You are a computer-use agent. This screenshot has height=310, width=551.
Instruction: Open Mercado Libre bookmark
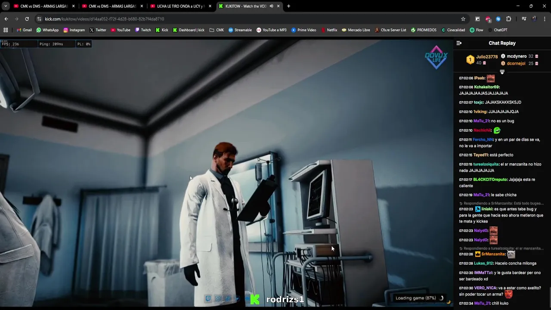pyautogui.click(x=356, y=30)
